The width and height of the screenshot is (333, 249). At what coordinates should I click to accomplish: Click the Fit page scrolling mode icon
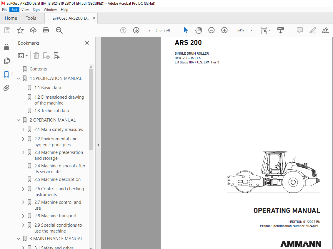click(264, 30)
